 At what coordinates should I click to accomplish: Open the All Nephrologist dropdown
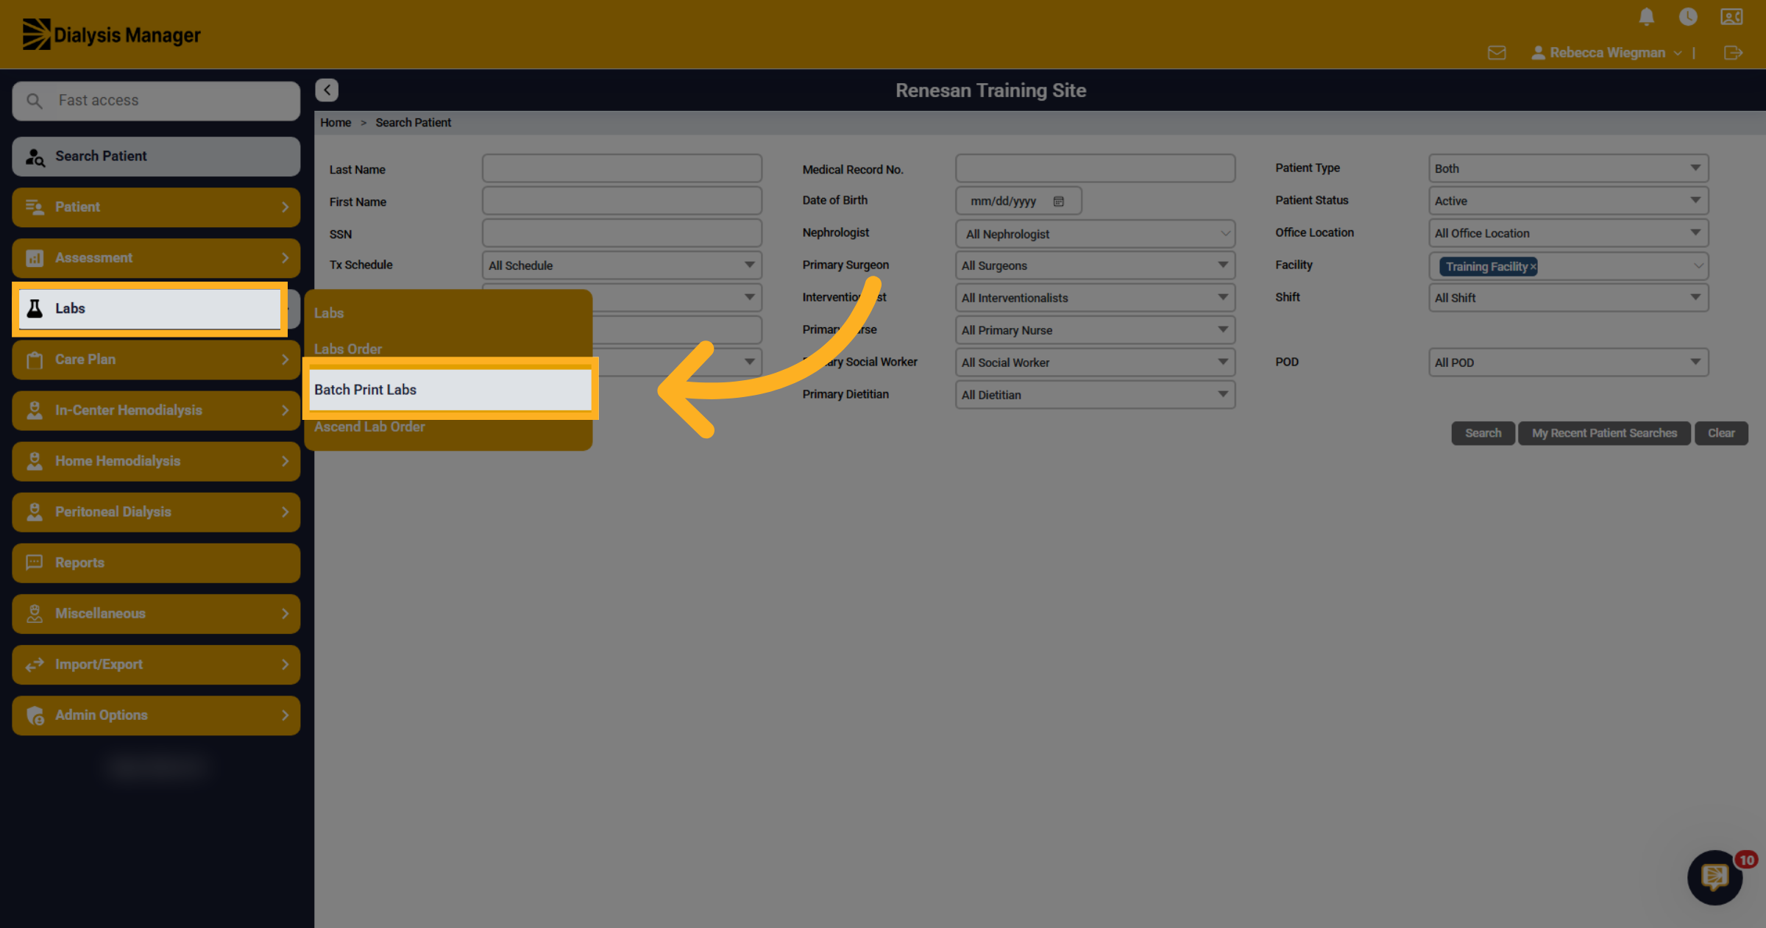click(1095, 234)
